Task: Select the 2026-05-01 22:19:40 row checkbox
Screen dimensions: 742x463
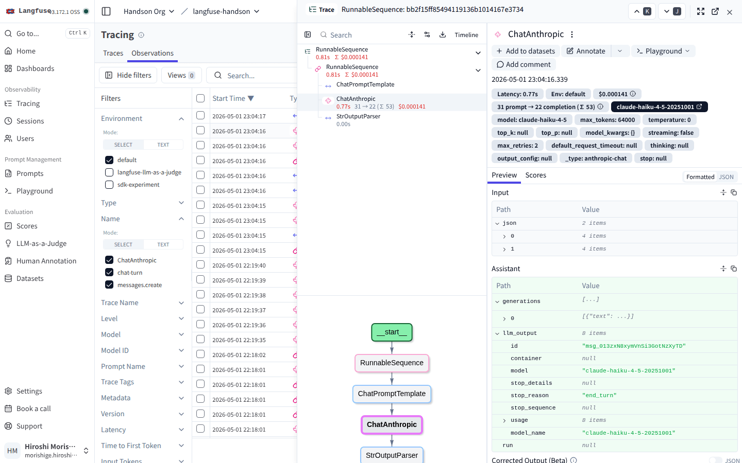Action: pyautogui.click(x=200, y=265)
